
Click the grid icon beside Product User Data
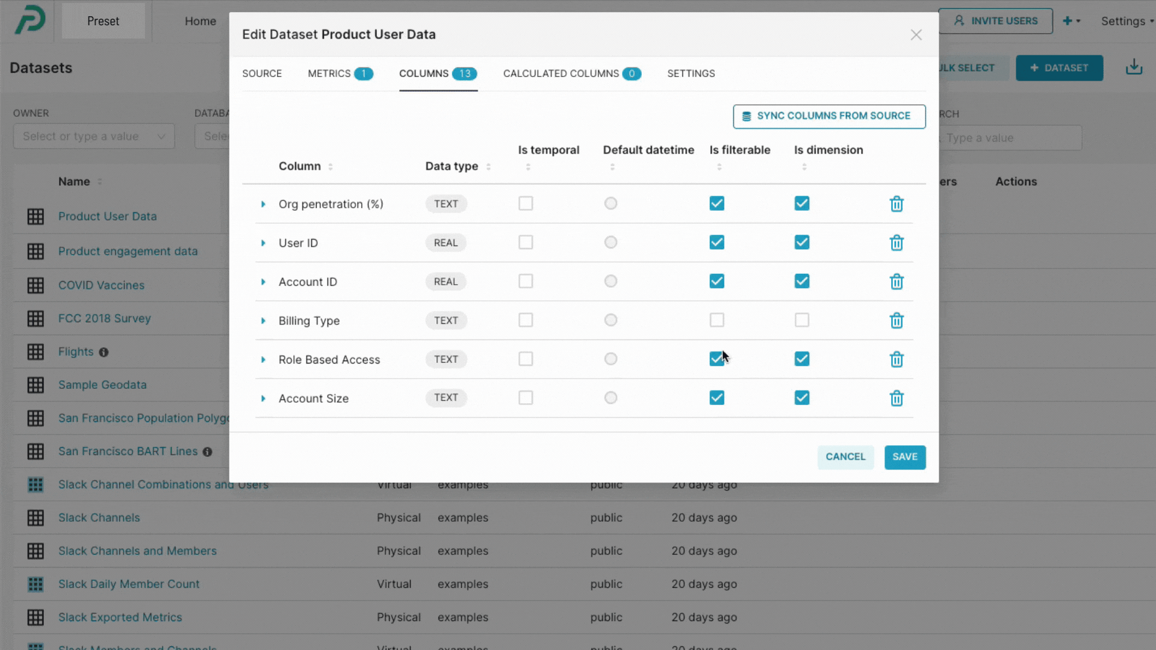[x=36, y=216]
